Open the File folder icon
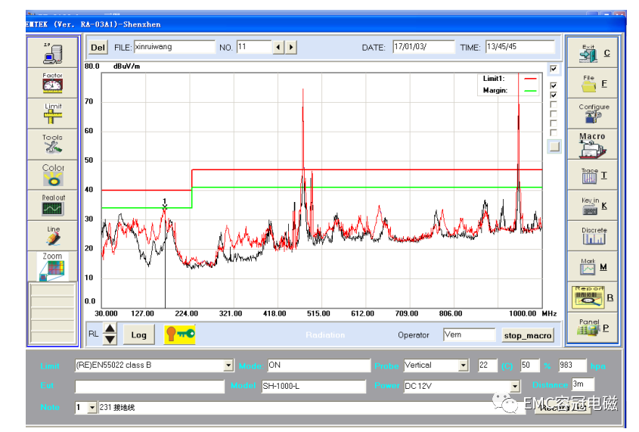639x432 pixels. click(x=593, y=83)
